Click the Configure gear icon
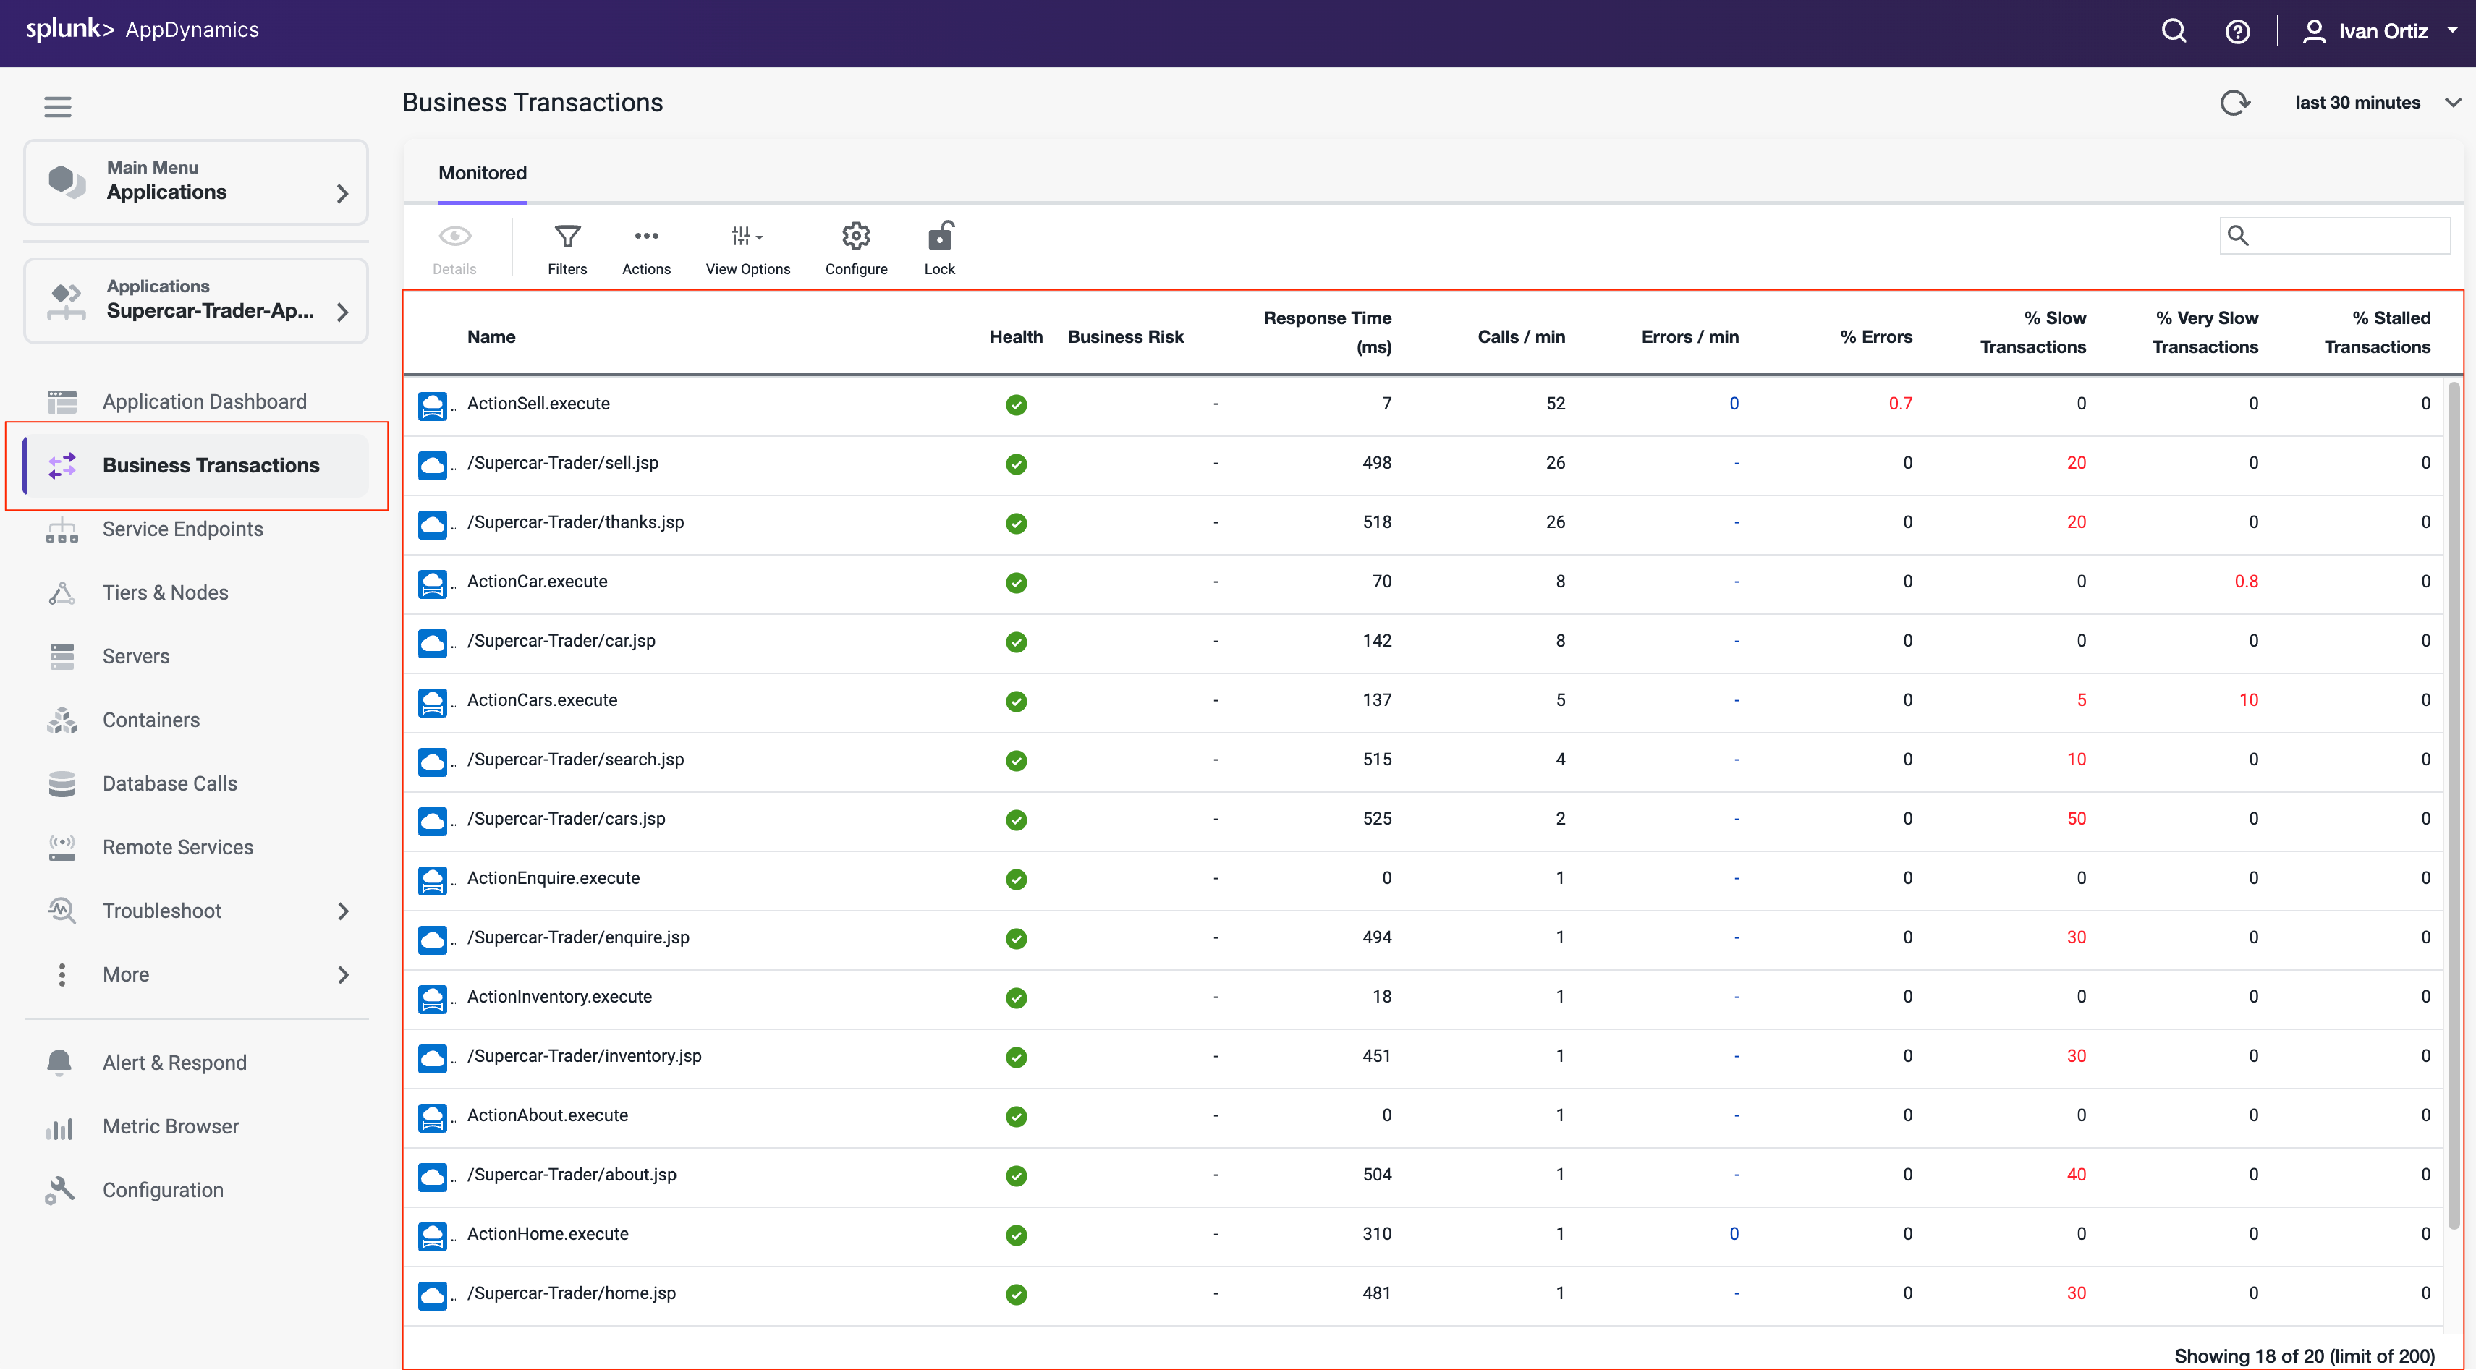This screenshot has width=2476, height=1370. (855, 237)
